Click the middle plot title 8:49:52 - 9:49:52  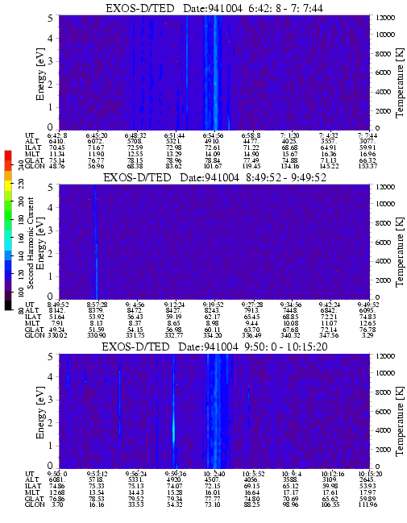coord(214,177)
